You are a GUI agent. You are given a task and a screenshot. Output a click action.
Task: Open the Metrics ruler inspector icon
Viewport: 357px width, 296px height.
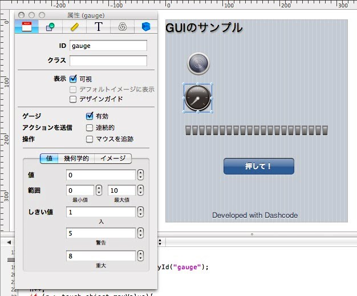tap(74, 26)
